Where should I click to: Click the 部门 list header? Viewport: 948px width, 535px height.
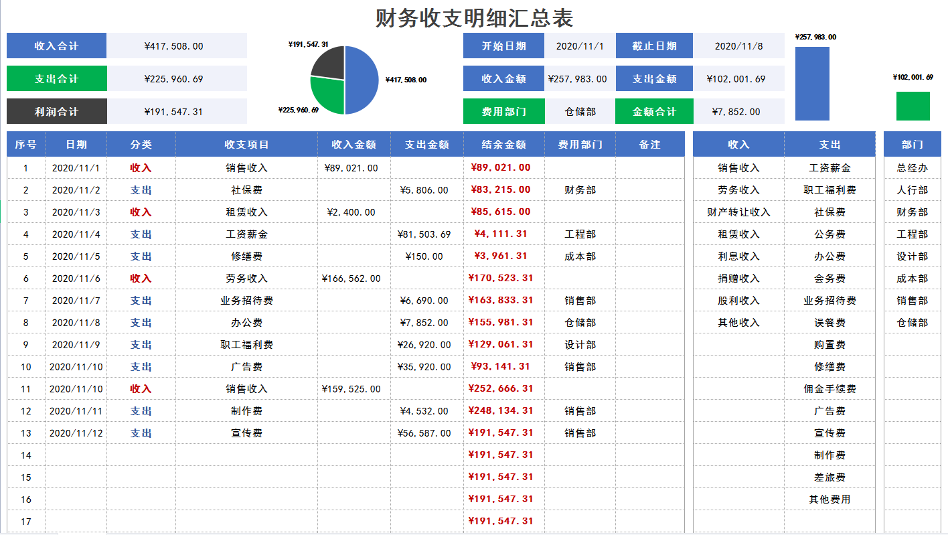(912, 144)
